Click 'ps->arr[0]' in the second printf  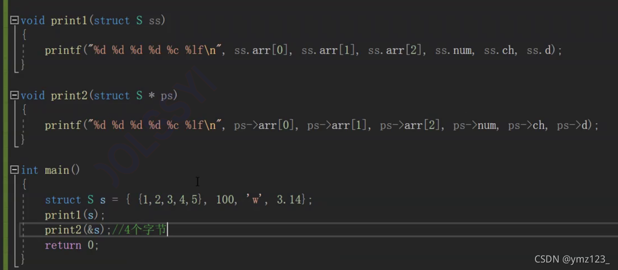(264, 125)
